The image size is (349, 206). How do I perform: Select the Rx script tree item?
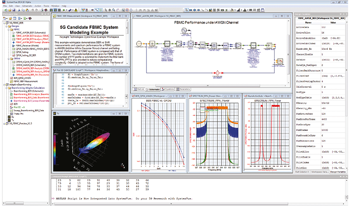pos(12,117)
